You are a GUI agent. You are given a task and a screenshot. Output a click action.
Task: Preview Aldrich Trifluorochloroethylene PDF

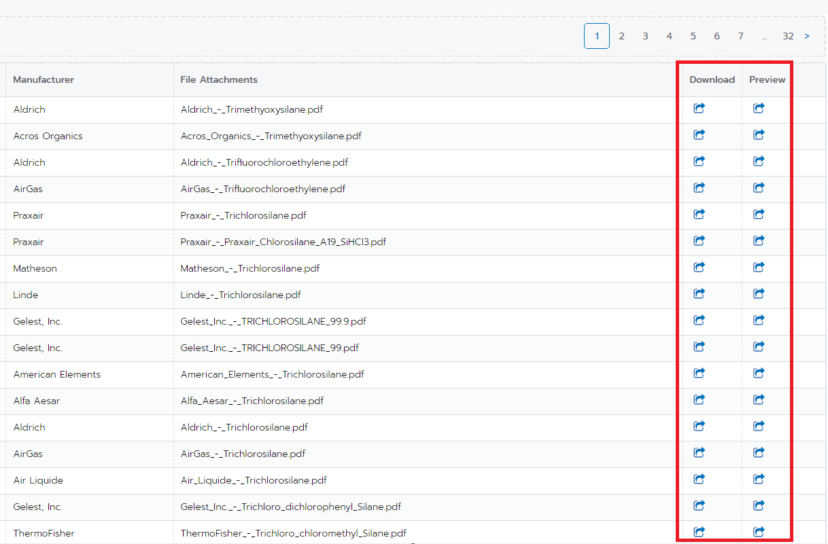759,161
